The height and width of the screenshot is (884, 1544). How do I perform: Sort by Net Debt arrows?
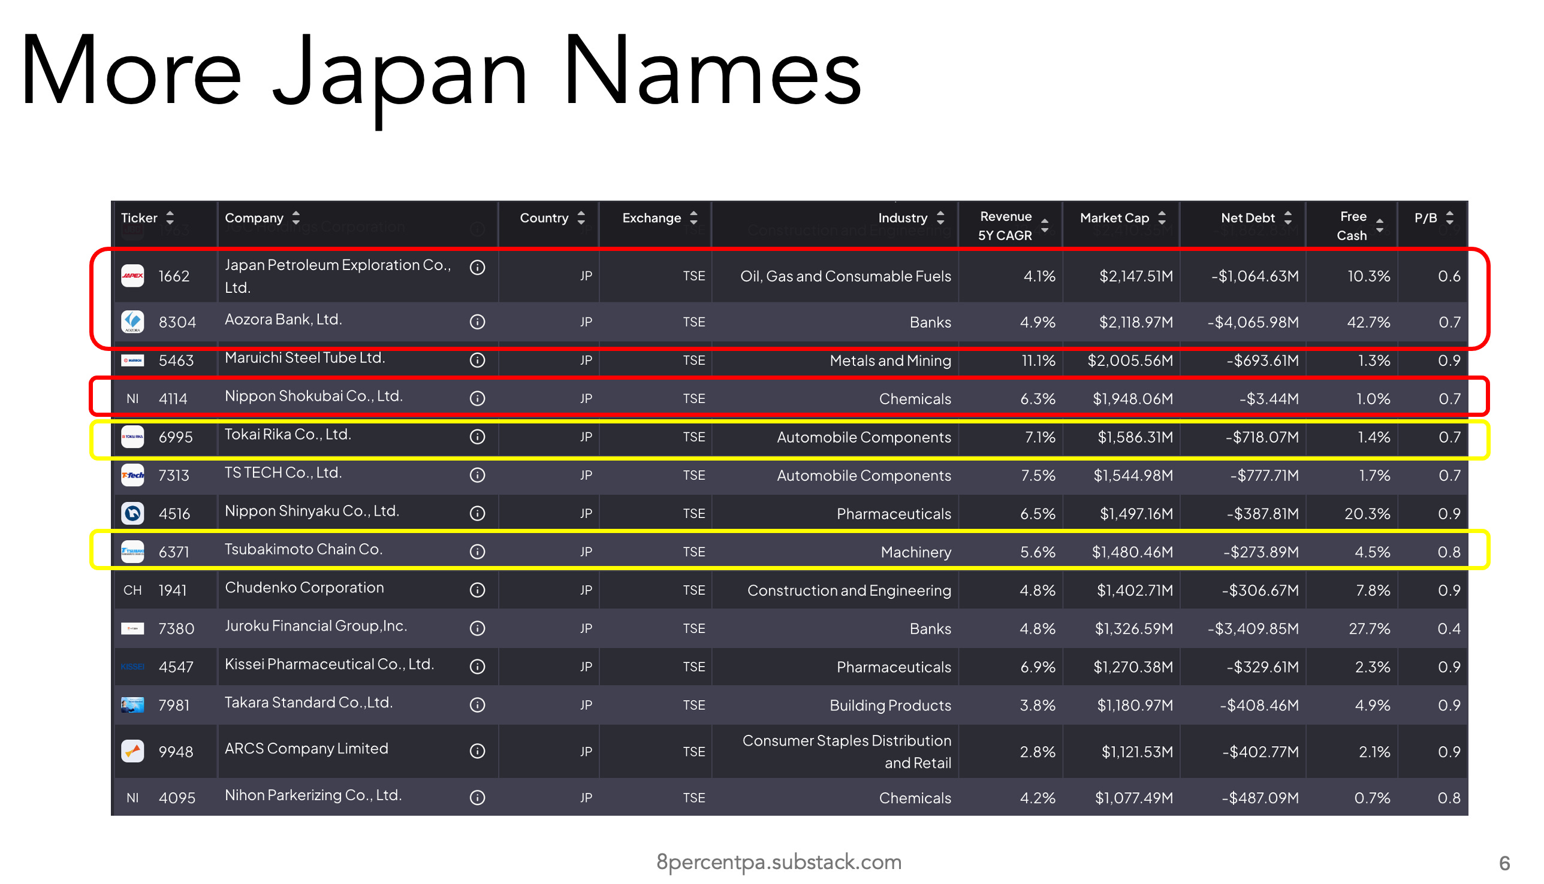coord(1287,218)
